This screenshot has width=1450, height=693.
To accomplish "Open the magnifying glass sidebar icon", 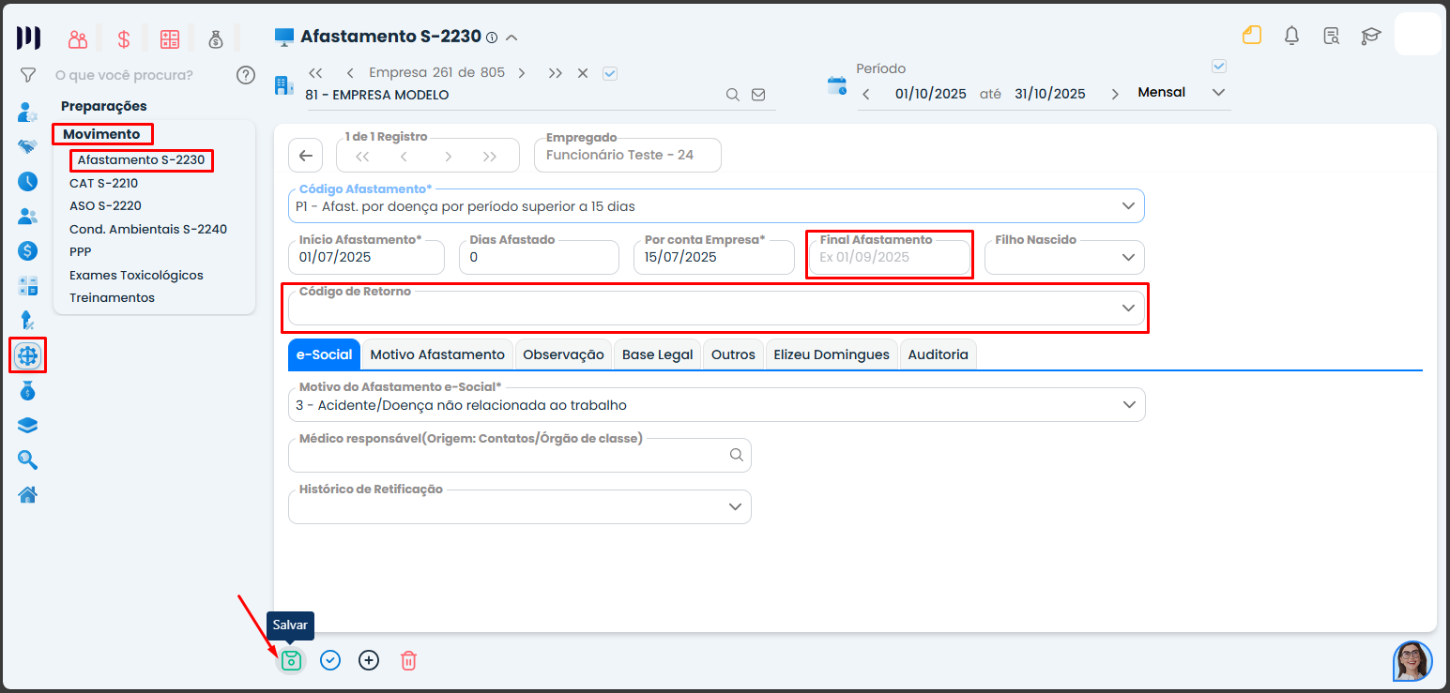I will (28, 459).
